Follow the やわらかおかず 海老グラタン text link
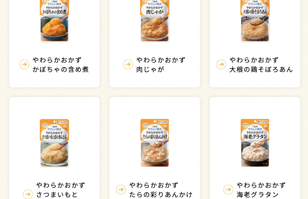 click(261, 190)
